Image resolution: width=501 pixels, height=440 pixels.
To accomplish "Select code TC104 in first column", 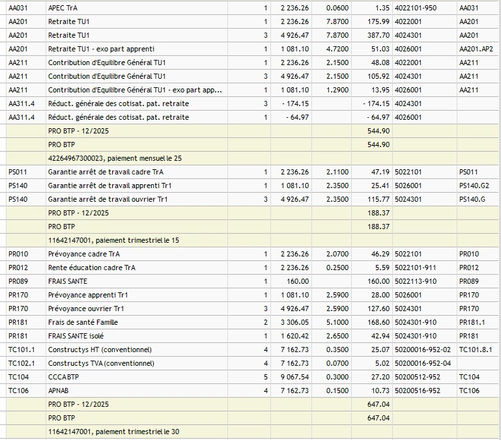I will [x=18, y=377].
